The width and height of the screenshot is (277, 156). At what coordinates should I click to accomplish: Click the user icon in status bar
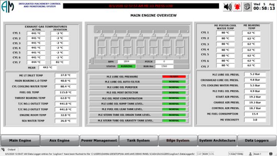(250, 154)
